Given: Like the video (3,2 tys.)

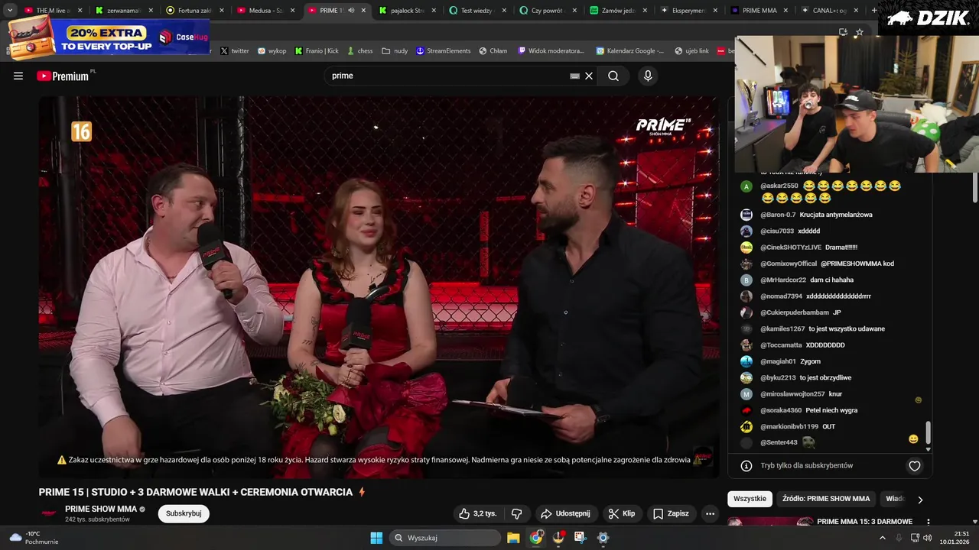Looking at the screenshot, I should pyautogui.click(x=478, y=513).
